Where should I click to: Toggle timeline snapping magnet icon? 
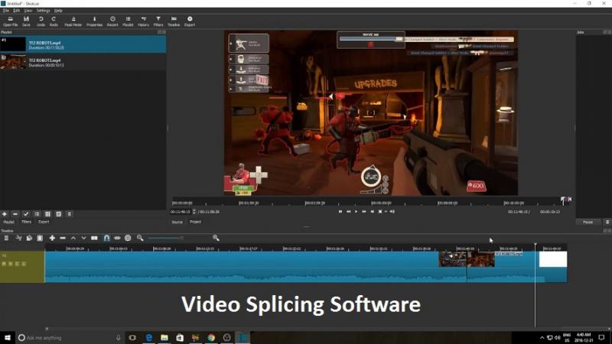pyautogui.click(x=106, y=238)
